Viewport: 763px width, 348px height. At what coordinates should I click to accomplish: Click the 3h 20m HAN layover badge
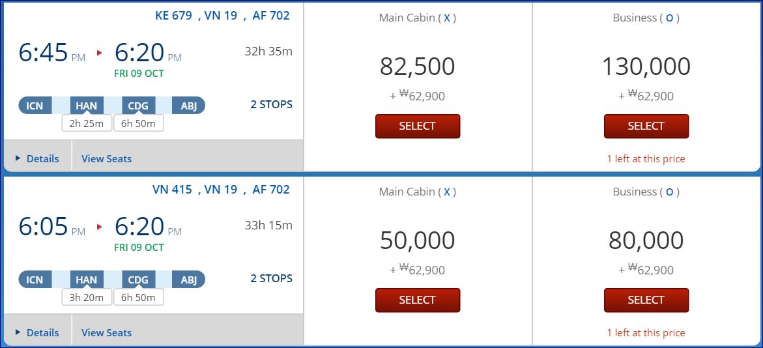(87, 297)
